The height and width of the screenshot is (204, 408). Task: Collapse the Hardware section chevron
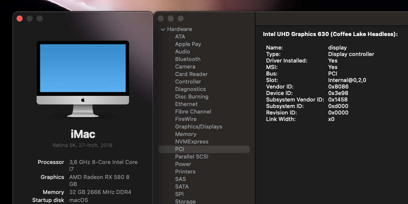[x=163, y=29]
